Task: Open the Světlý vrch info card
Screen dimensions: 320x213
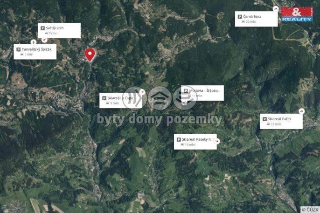Action: point(59,31)
